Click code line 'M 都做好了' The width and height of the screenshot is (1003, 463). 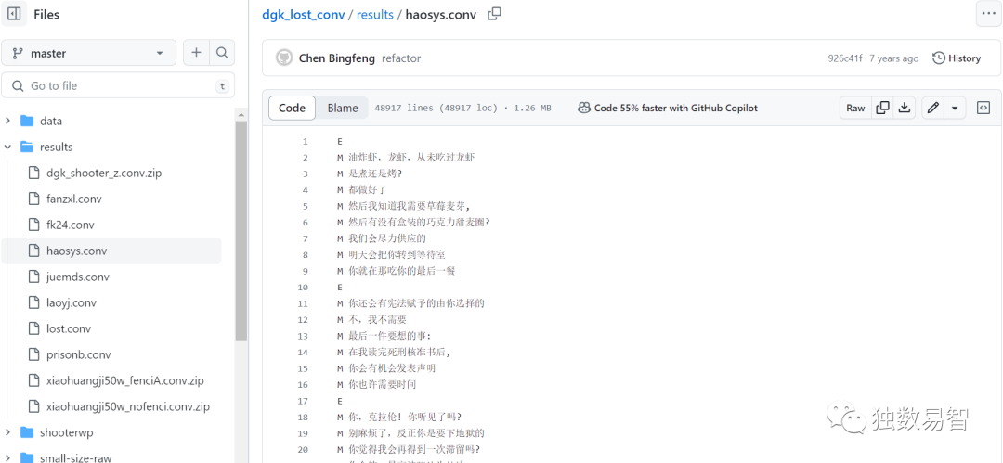[362, 190]
